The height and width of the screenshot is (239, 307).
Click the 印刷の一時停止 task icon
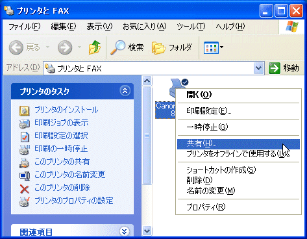point(25,149)
